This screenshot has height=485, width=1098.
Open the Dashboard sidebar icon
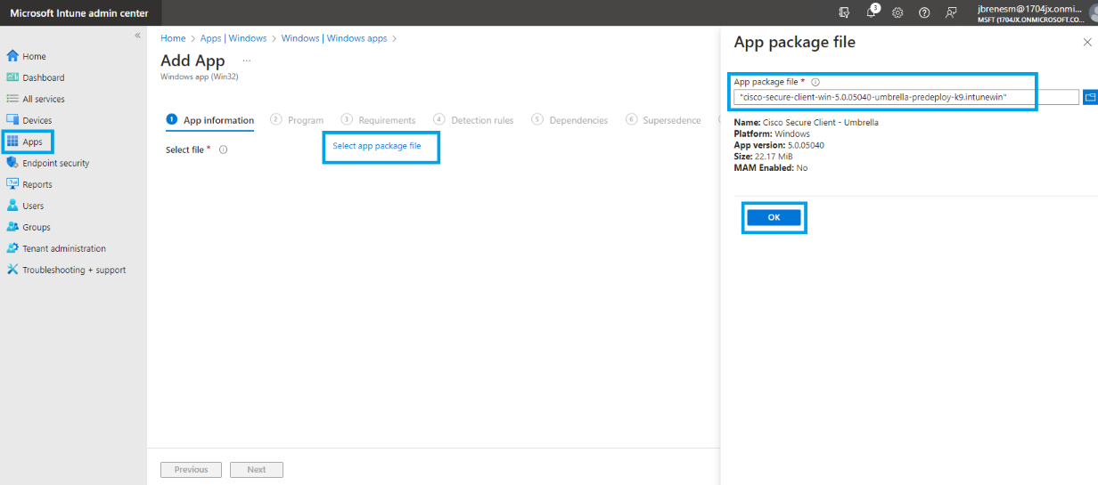[x=12, y=77]
